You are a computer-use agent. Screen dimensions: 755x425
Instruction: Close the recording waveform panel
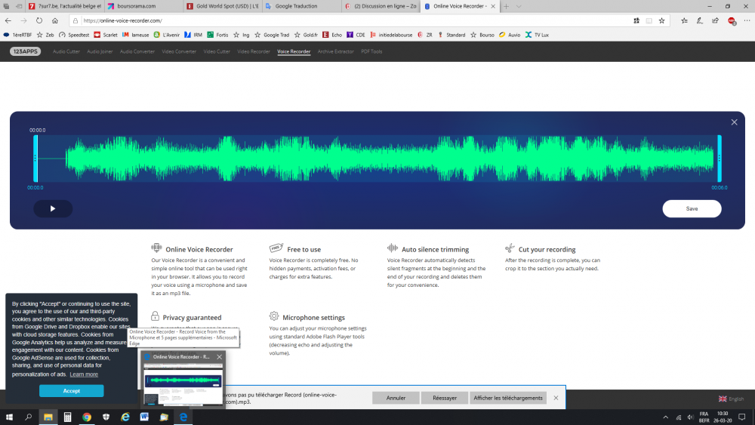click(x=734, y=122)
